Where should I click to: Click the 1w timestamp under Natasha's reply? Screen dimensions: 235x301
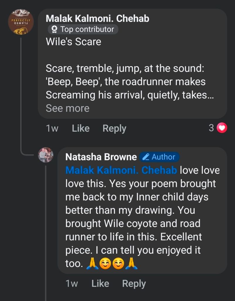(72, 284)
